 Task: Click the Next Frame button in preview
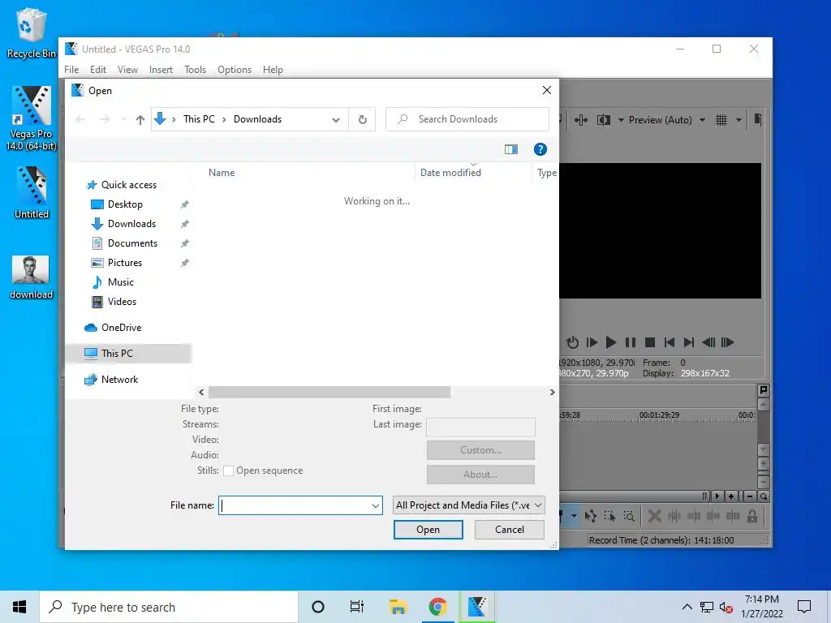[728, 343]
